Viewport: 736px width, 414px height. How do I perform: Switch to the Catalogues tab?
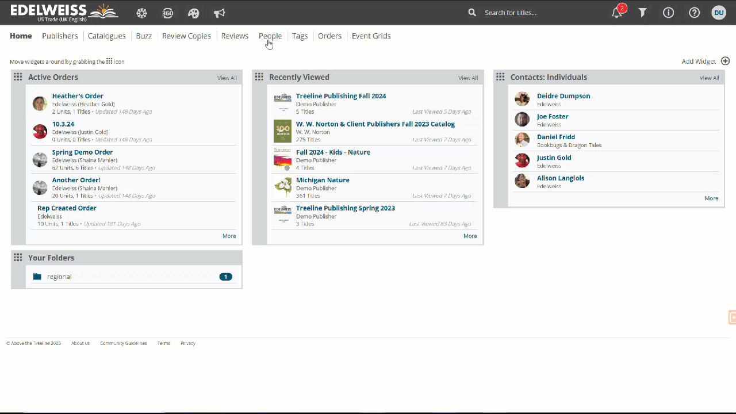coord(107,36)
